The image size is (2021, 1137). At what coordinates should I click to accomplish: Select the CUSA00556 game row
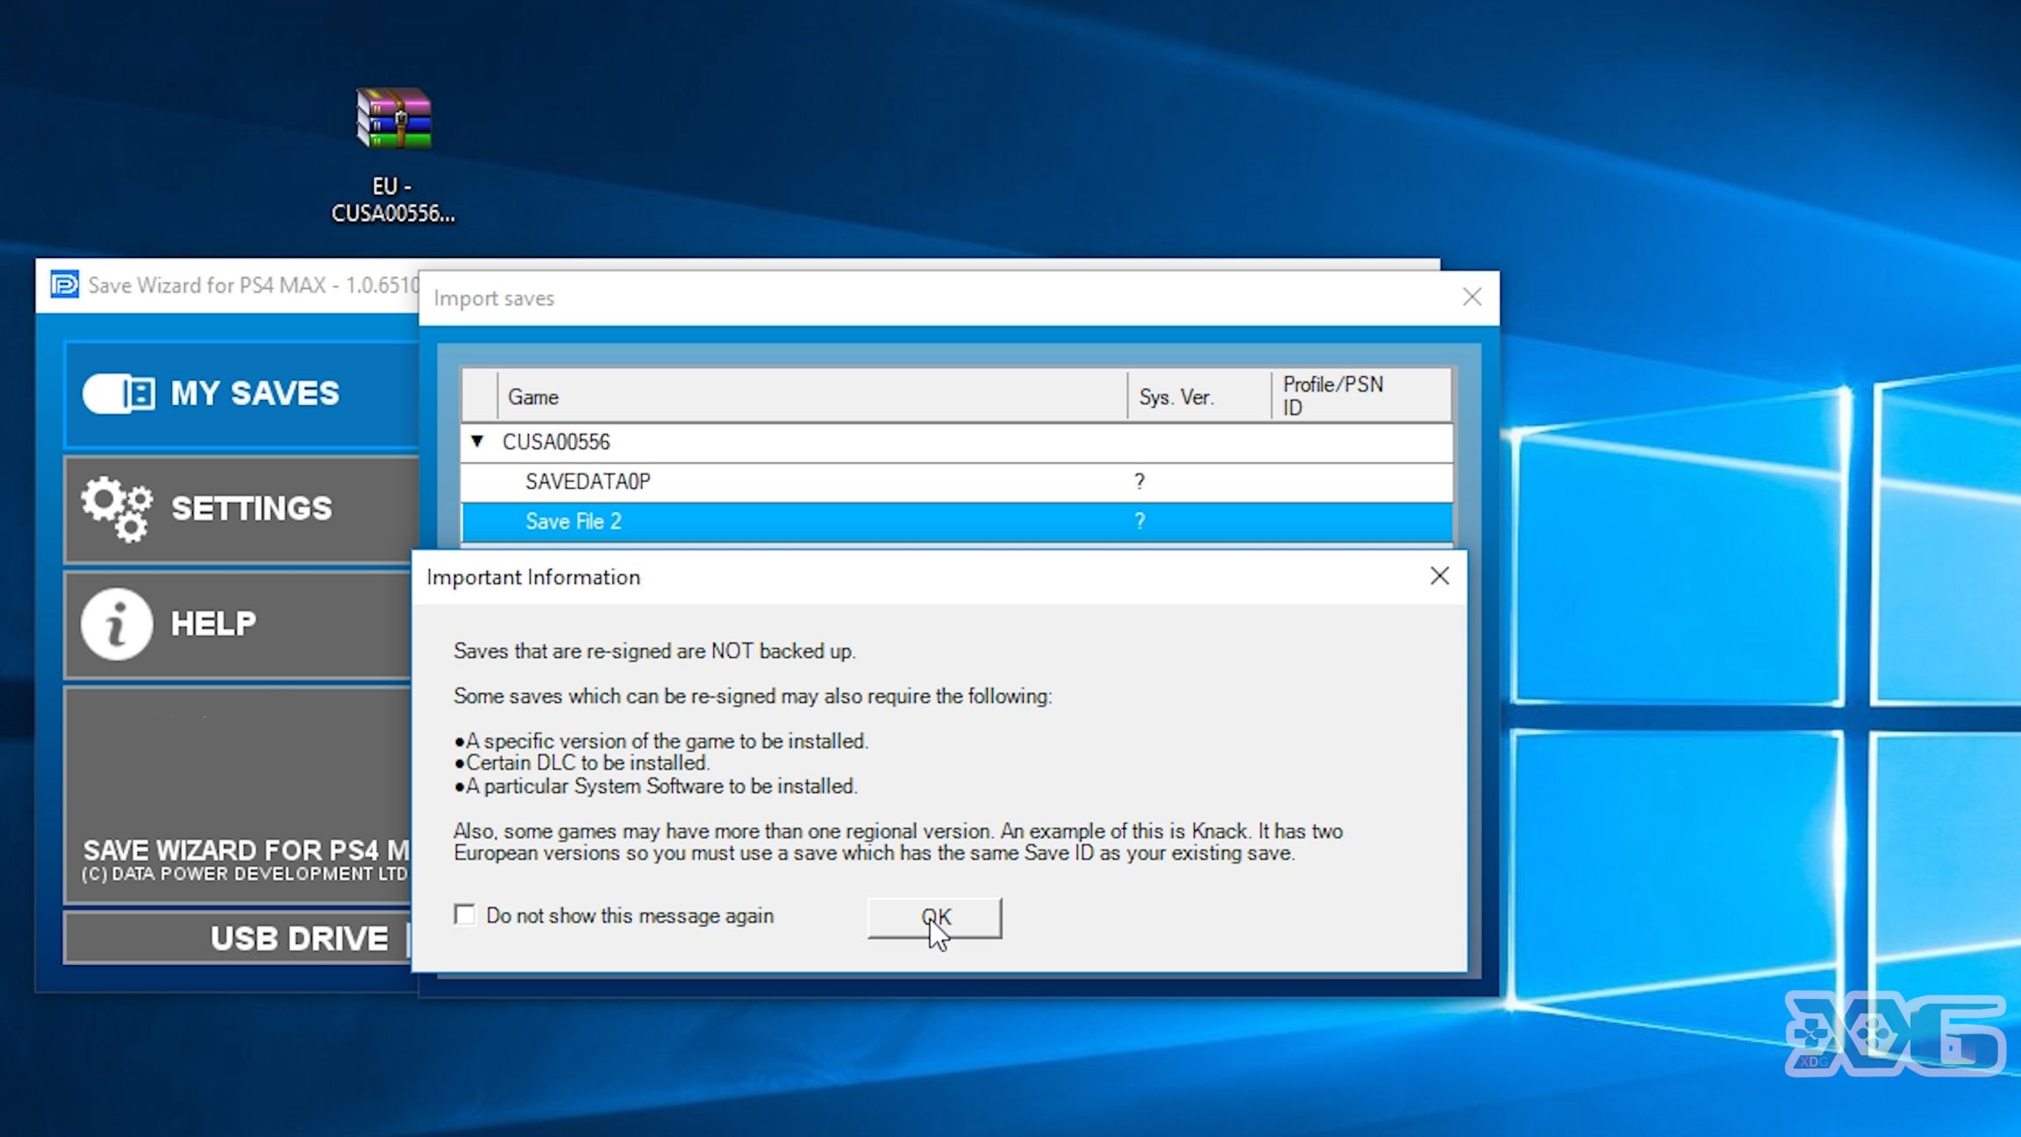(x=957, y=442)
